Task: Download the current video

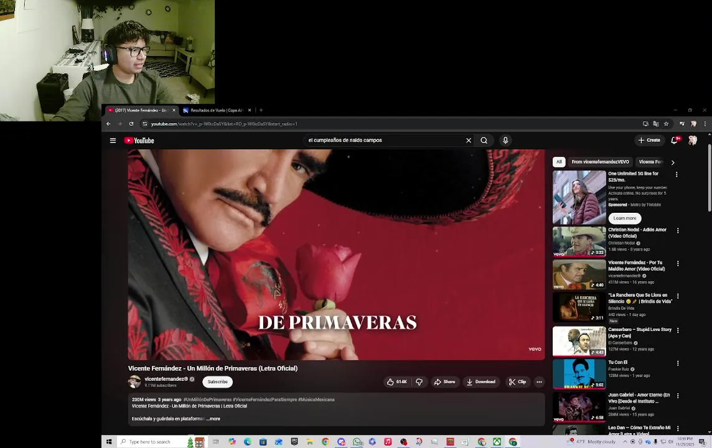Action: [x=481, y=381]
